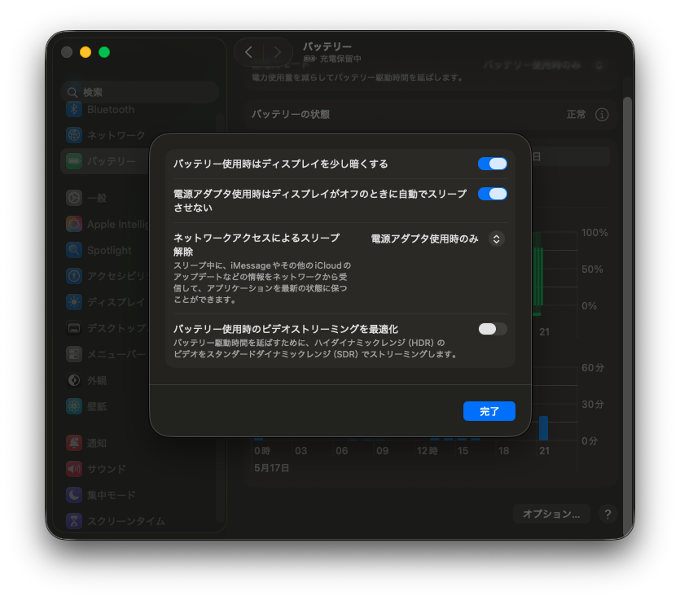The height and width of the screenshot is (600, 680).
Task: Click 正常 battery status value
Action: pos(576,115)
